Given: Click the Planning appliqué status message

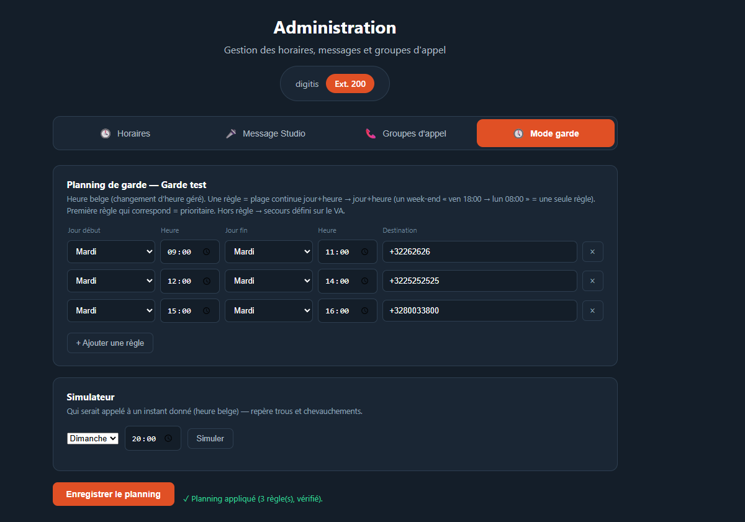Looking at the screenshot, I should 253,498.
